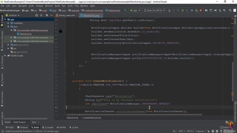Open the Logcat tool window
The image size is (237, 133).
click(48, 127)
